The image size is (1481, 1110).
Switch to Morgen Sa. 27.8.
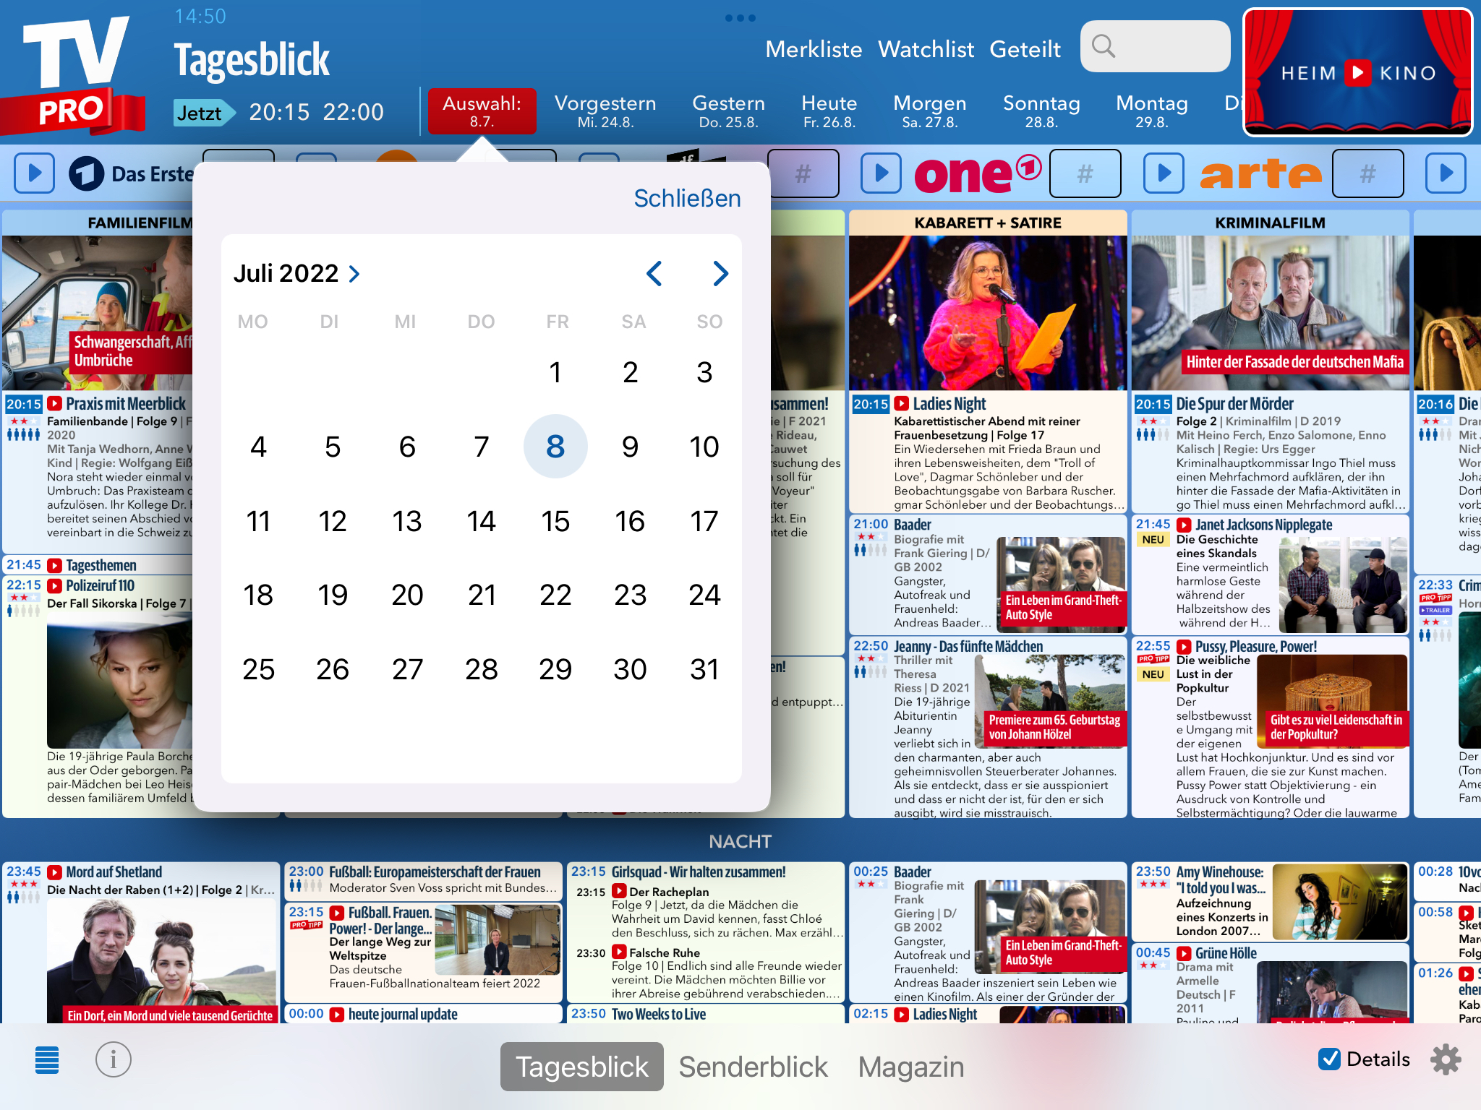[x=930, y=111]
